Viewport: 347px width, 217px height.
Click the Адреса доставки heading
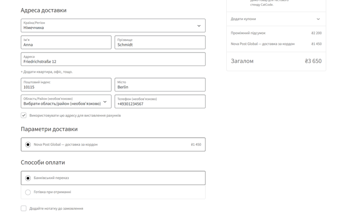pyautogui.click(x=43, y=10)
